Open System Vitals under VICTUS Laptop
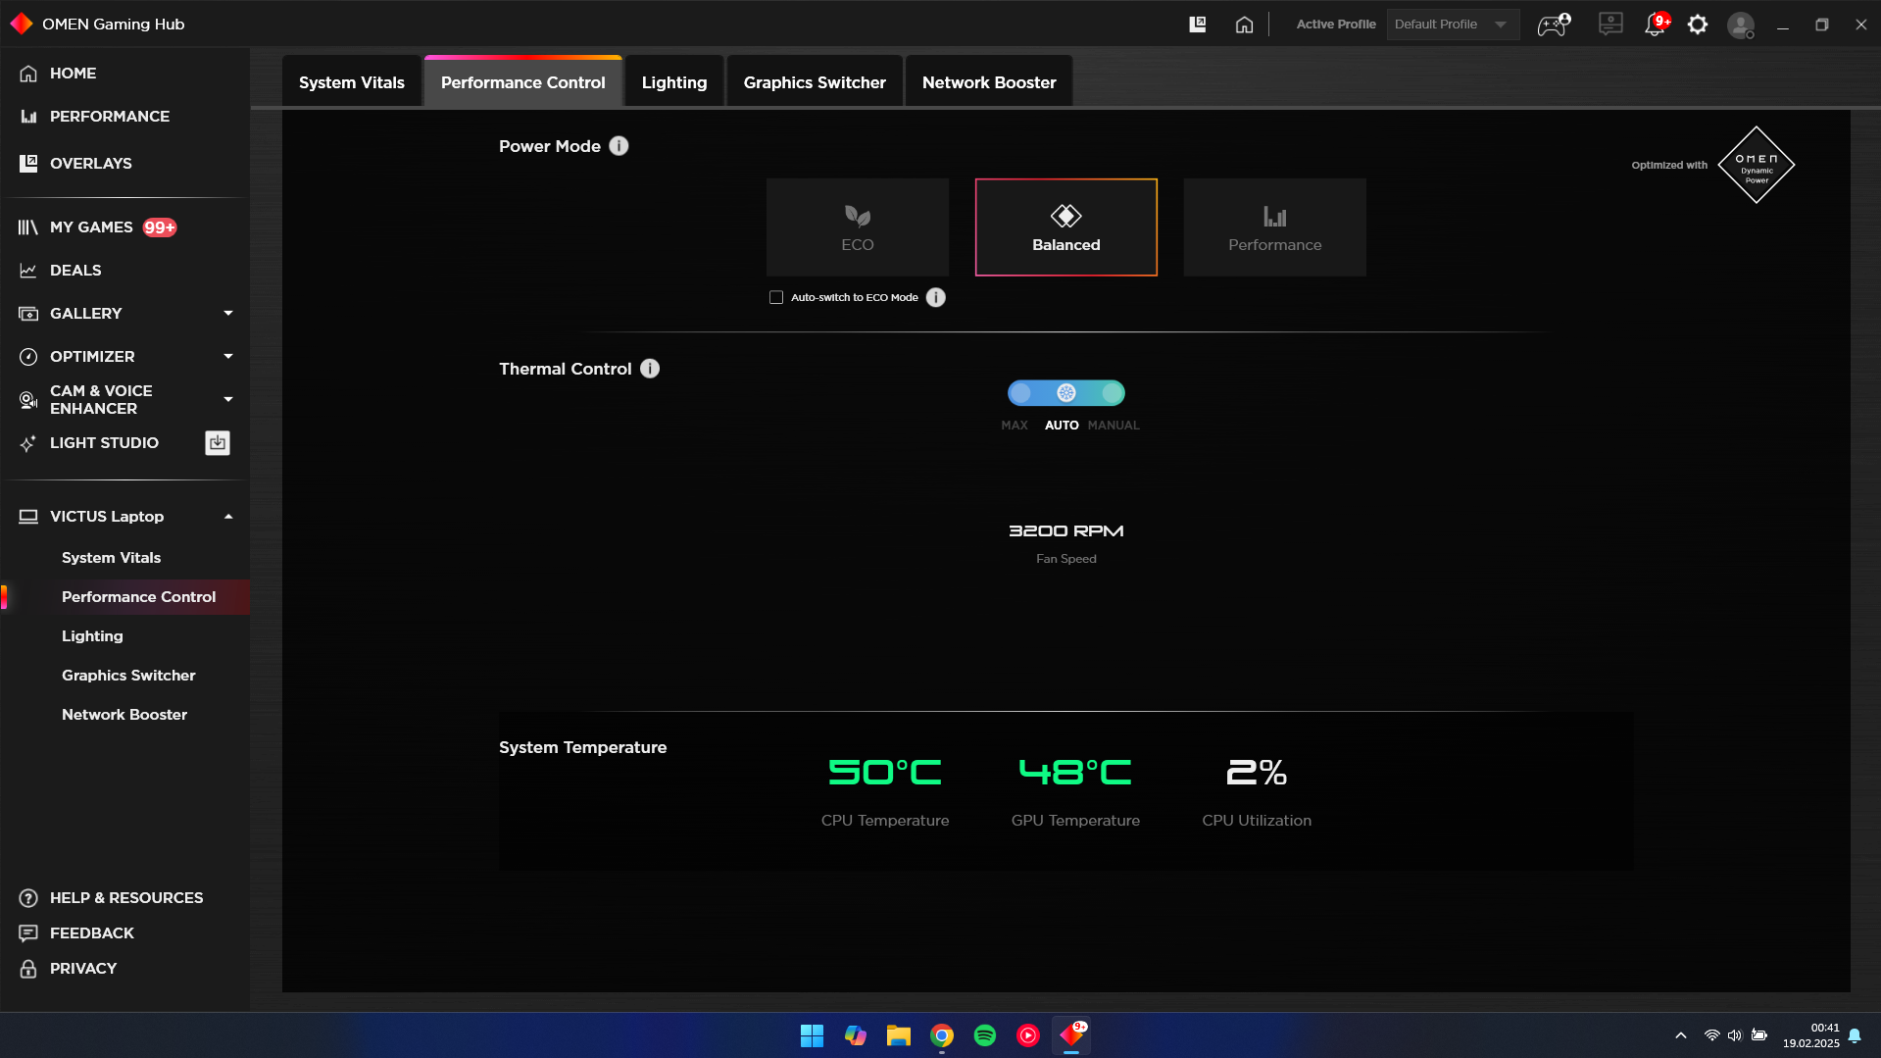1881x1058 pixels. click(x=111, y=558)
